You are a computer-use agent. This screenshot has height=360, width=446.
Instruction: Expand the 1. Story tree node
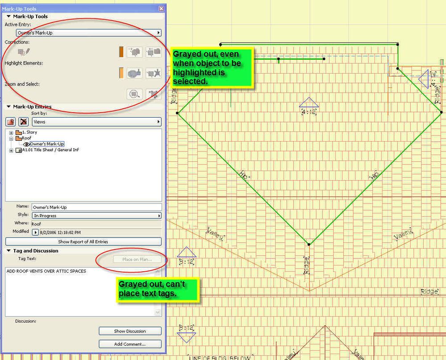pyautogui.click(x=11, y=133)
